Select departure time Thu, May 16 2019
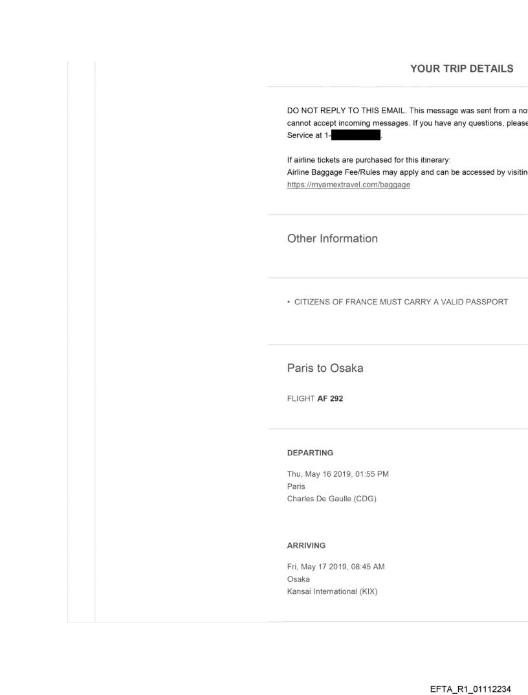This screenshot has height=695, width=528. coord(338,473)
